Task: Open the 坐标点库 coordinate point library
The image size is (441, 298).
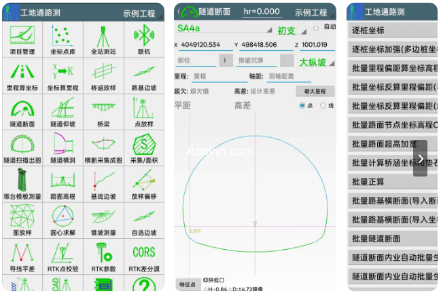Action: [63, 39]
